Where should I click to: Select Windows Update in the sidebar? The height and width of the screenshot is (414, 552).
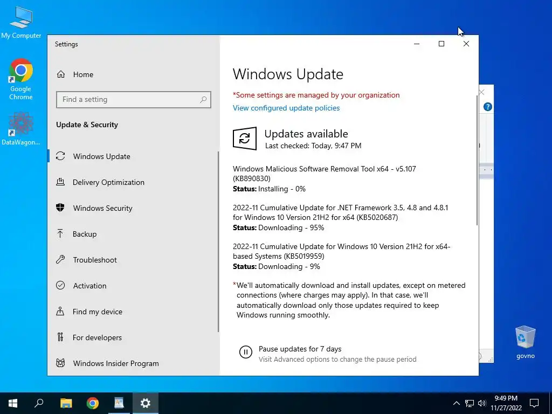pyautogui.click(x=133, y=156)
